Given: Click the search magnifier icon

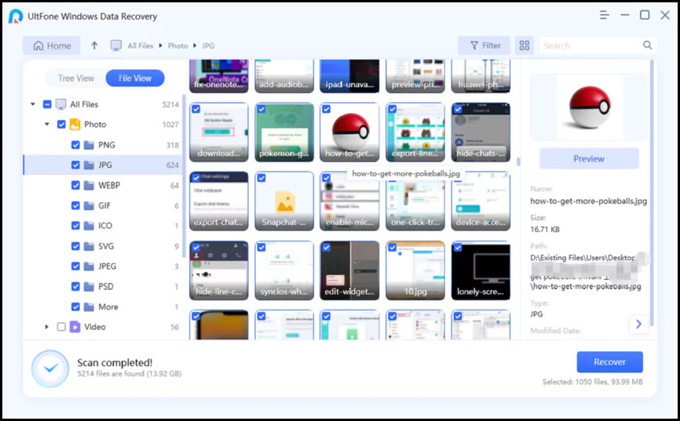Looking at the screenshot, I should pos(648,45).
